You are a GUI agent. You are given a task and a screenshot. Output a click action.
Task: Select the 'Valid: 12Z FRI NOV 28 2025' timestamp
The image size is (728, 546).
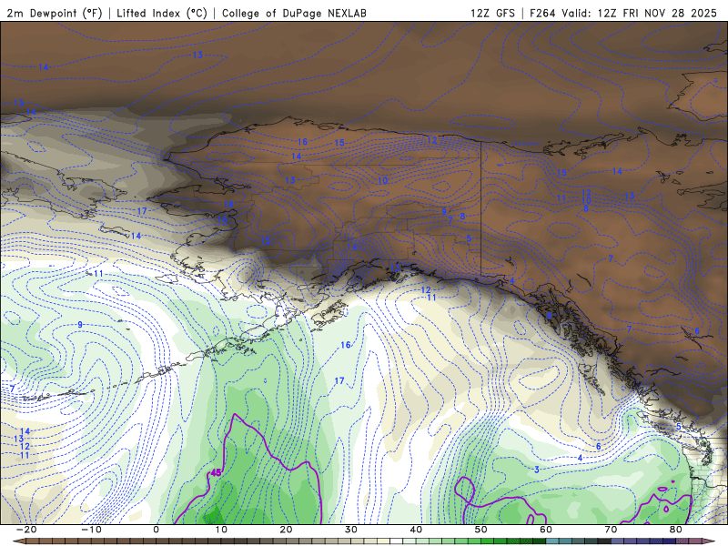point(640,13)
